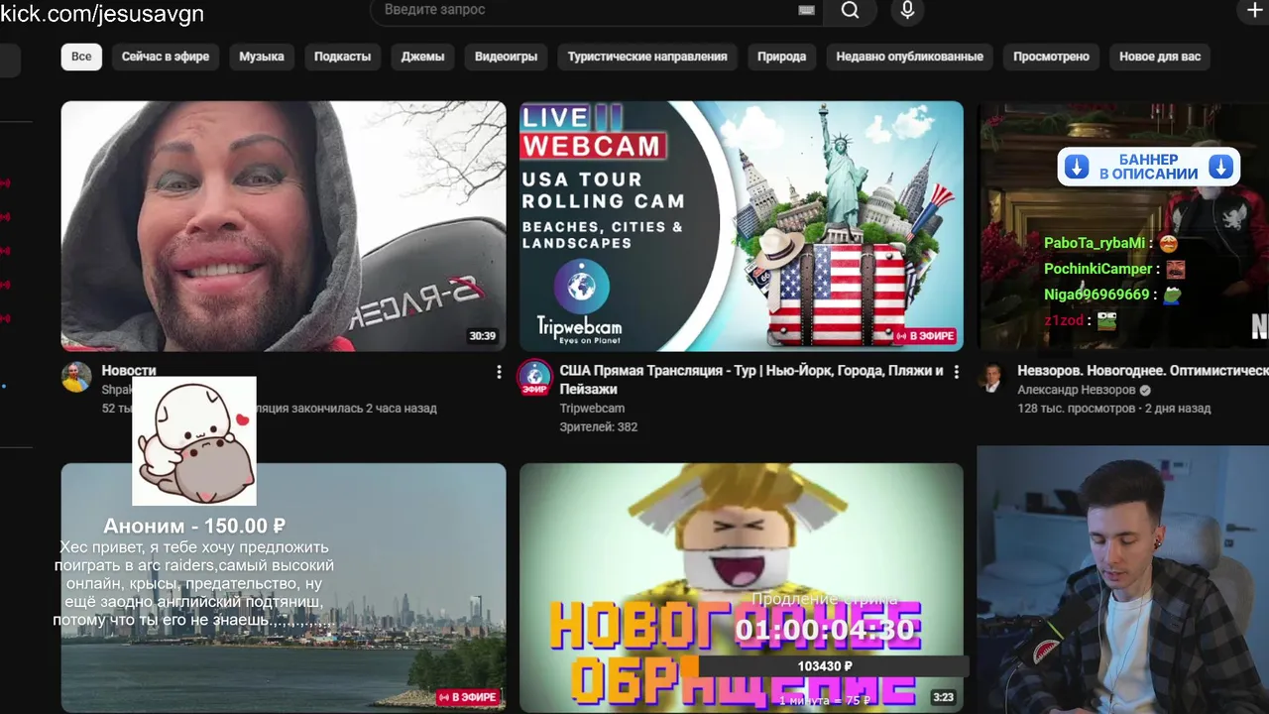The image size is (1269, 714).
Task: Click the В ЭФИРЕ badge on webcam thumbnail
Action: [x=925, y=336]
